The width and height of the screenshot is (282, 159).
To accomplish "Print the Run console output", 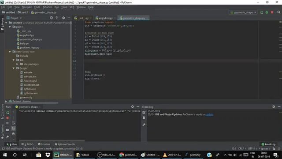I will point(14,134).
